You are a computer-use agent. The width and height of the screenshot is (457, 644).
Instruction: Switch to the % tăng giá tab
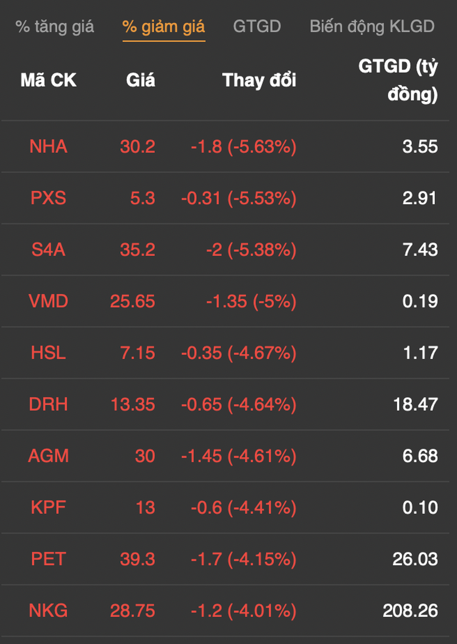click(x=55, y=27)
